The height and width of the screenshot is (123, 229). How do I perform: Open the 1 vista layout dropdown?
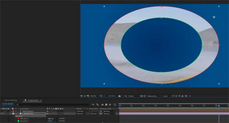[166, 96]
